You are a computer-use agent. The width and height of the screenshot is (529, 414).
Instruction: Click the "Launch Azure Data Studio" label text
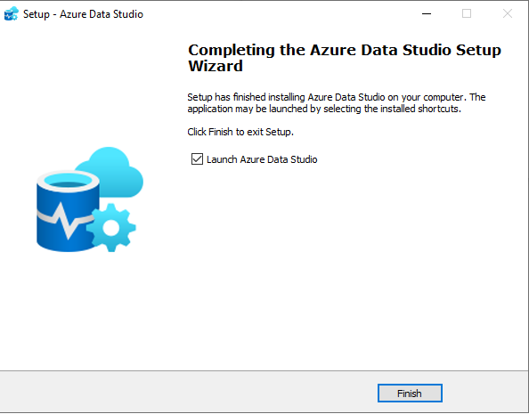pyautogui.click(x=262, y=159)
